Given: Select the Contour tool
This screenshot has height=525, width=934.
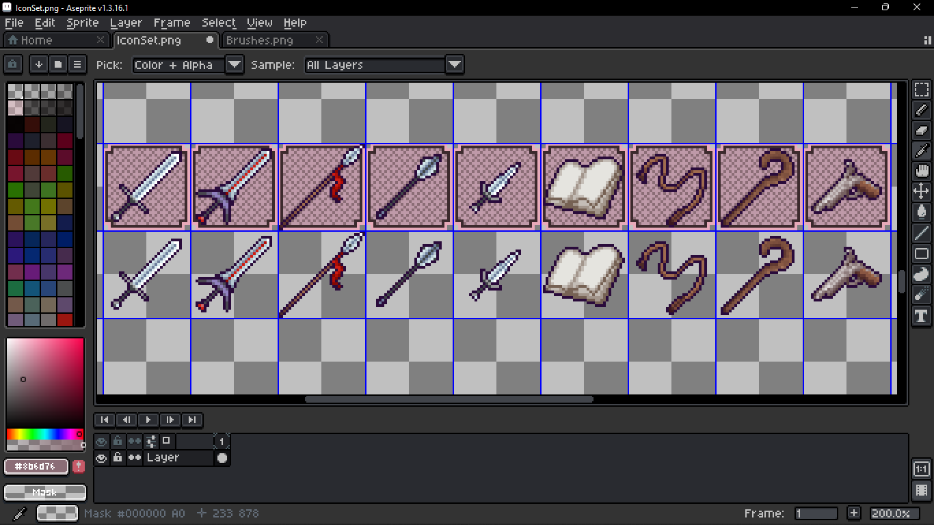Looking at the screenshot, I should [x=921, y=274].
